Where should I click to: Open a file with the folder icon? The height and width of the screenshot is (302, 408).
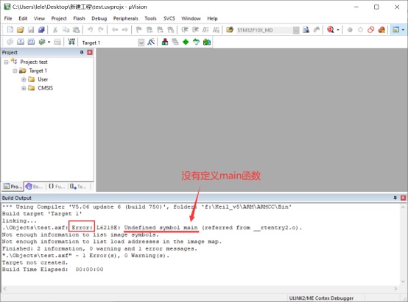[x=21, y=29]
